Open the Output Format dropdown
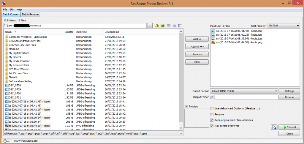Screen dimensions: 304x144 click(x=244, y=91)
